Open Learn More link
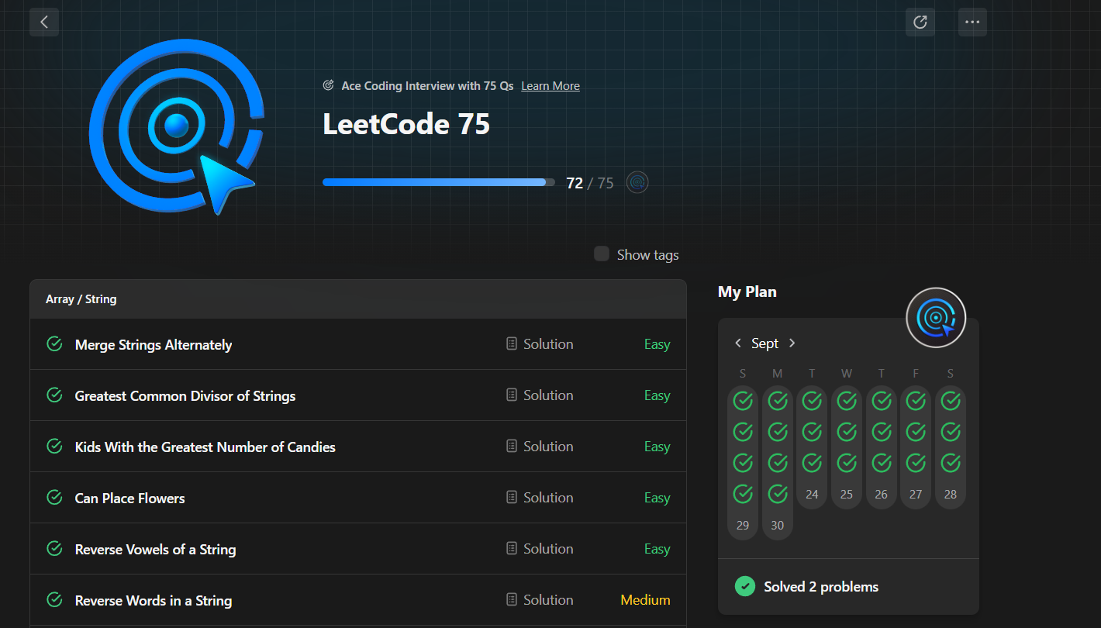 click(x=550, y=86)
